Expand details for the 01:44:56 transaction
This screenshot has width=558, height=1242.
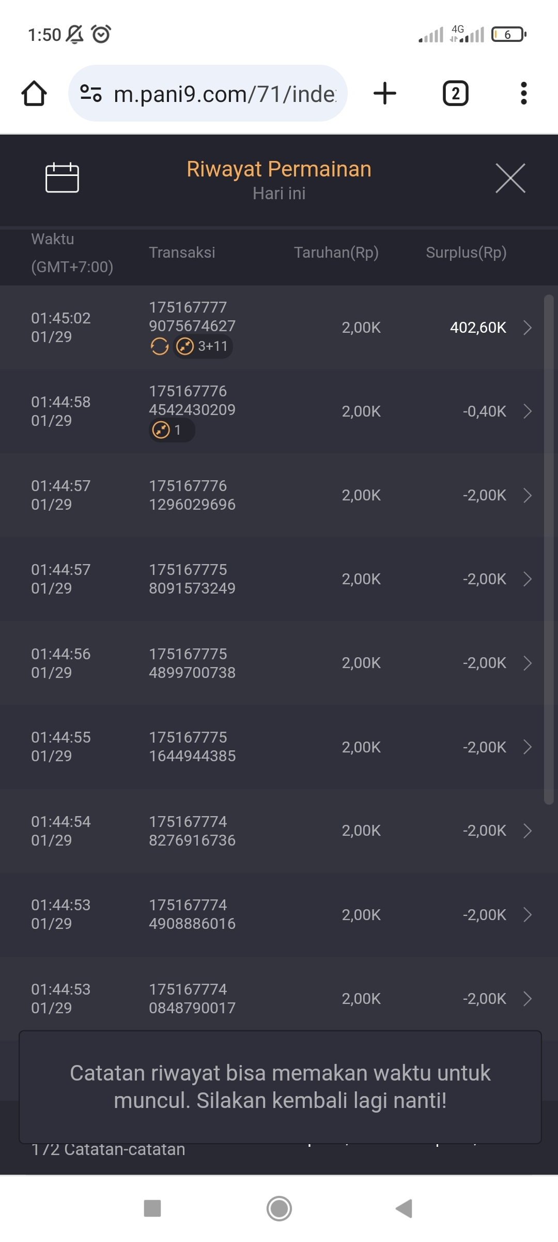(x=527, y=663)
